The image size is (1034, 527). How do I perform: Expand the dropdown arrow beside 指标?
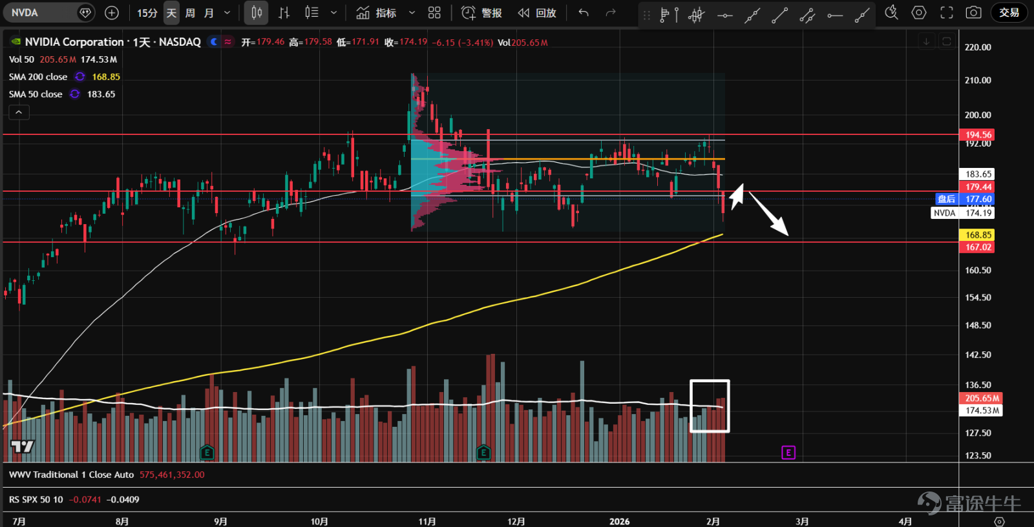click(x=412, y=12)
